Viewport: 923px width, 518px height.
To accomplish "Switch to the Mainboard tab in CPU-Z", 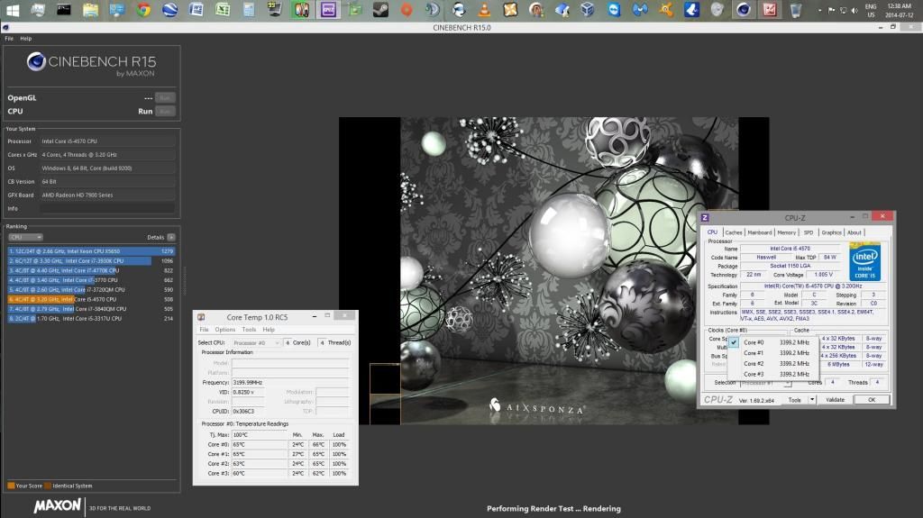I will tap(759, 232).
